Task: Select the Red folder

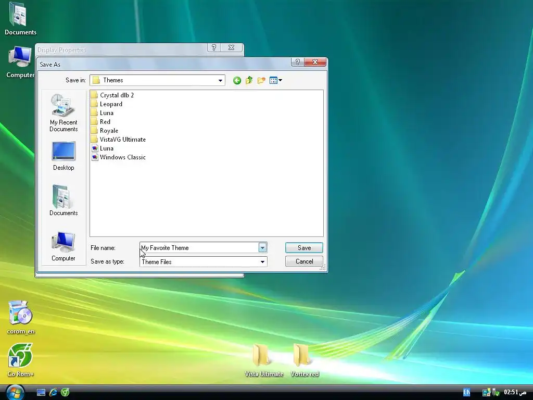Action: (100, 122)
